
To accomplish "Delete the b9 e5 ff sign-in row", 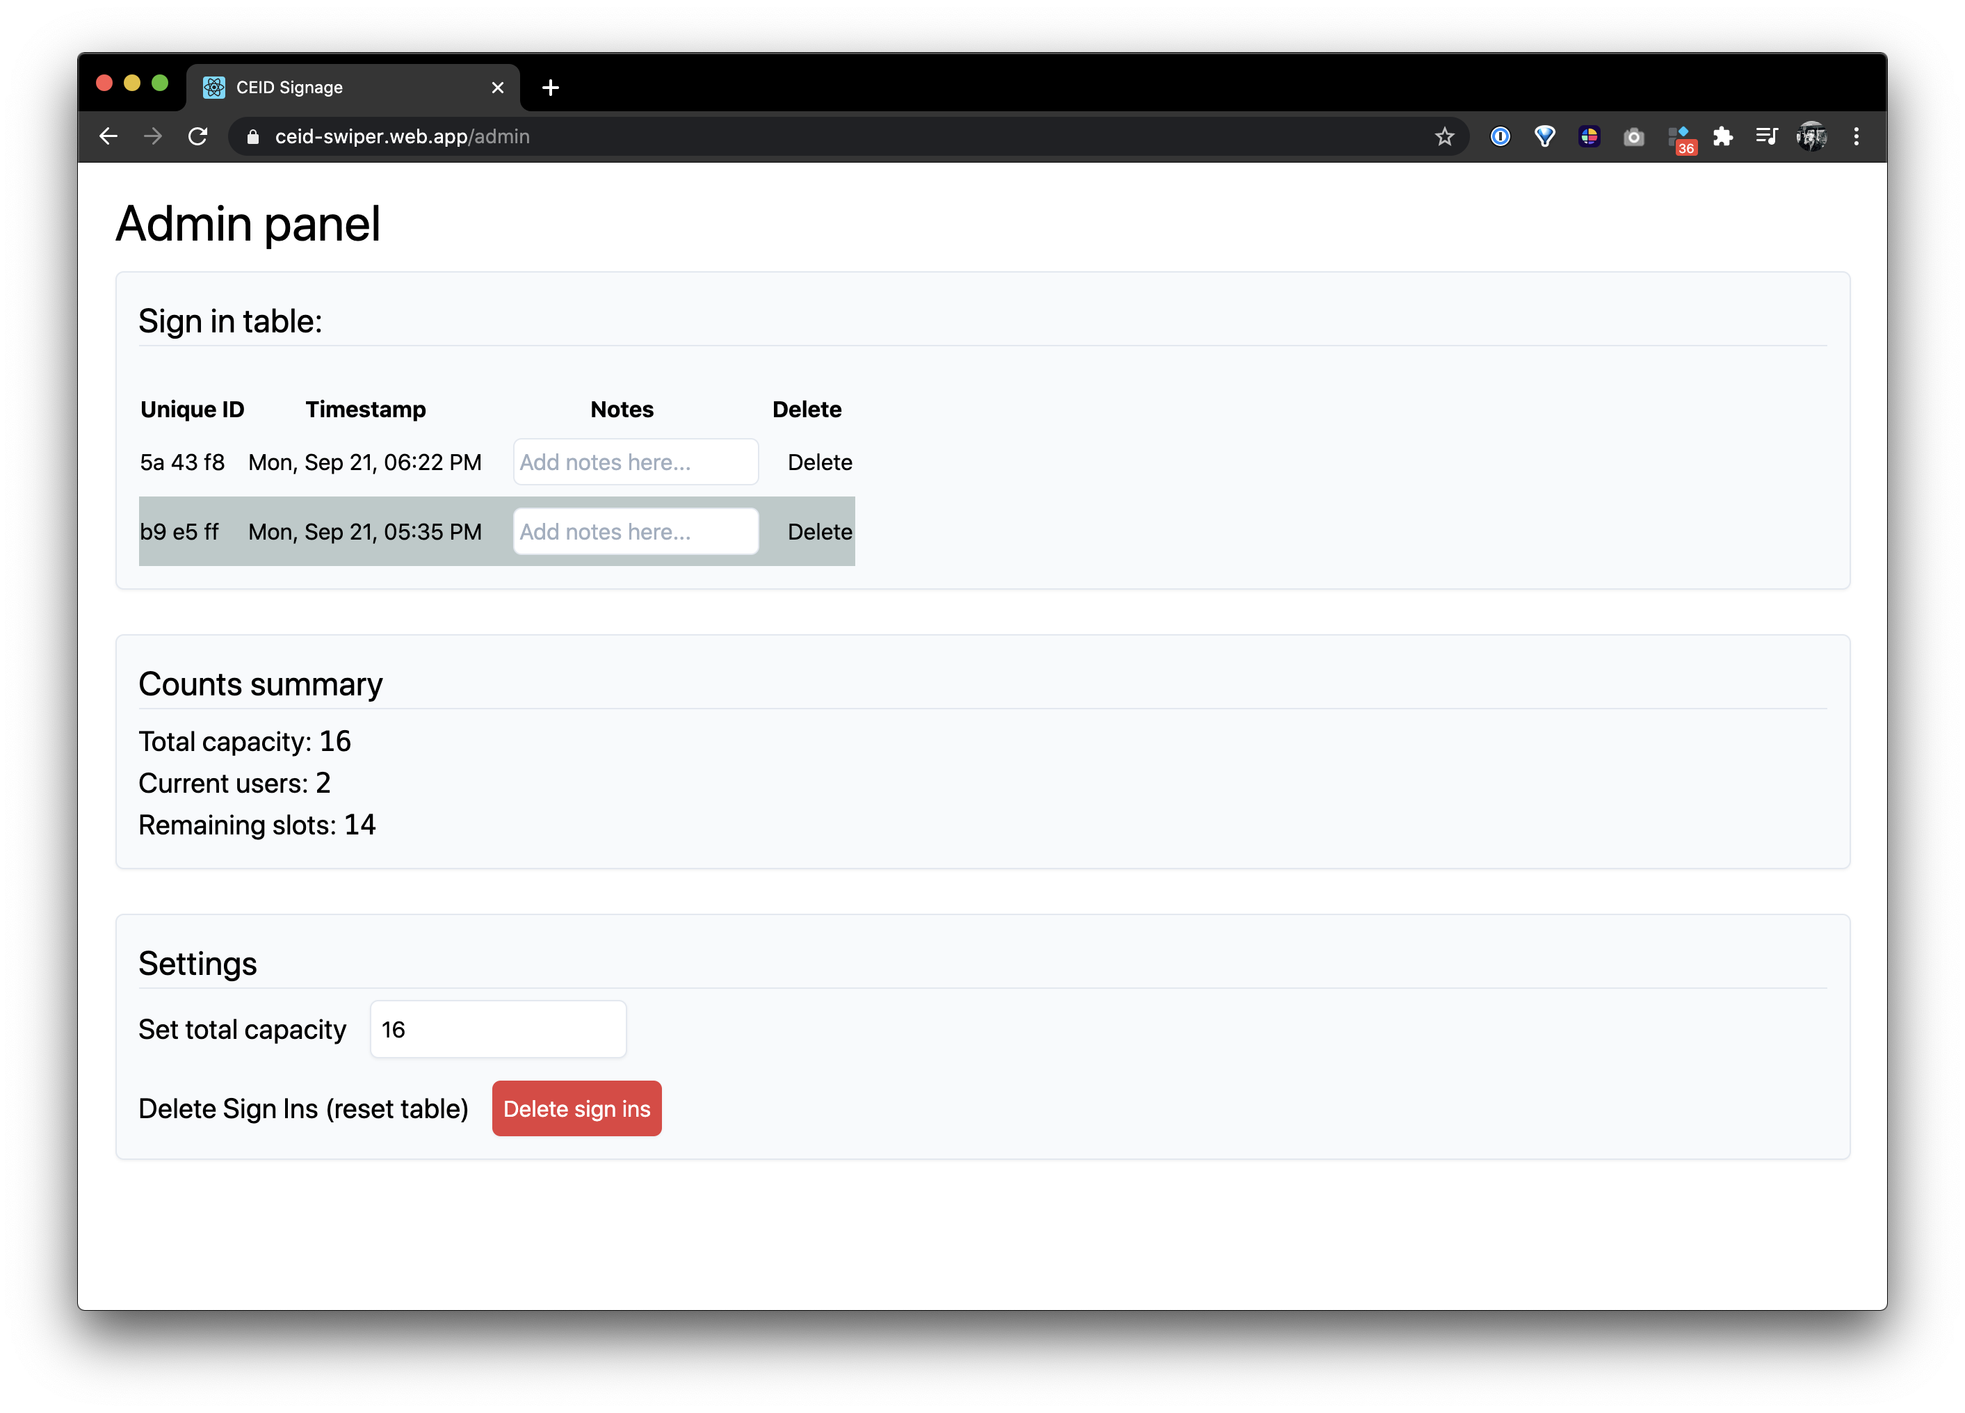I will tap(819, 532).
